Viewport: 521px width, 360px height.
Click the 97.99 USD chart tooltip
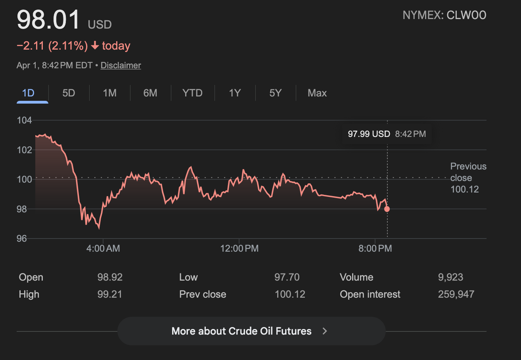coord(387,134)
